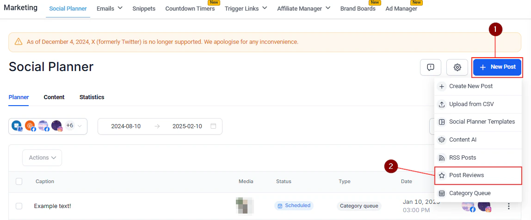Click the Media column header
The image size is (531, 220).
point(246,182)
